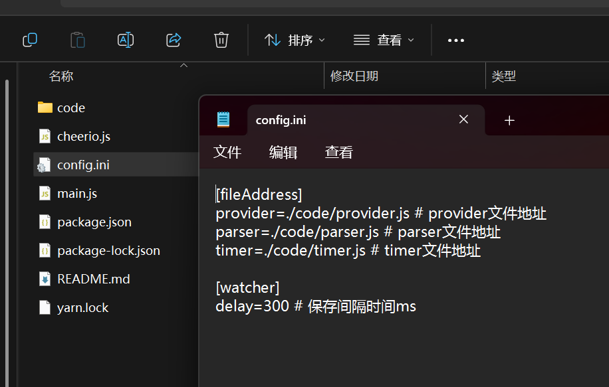This screenshot has width=609, height=387.
Task: Select the package-lock.json file
Action: pos(108,250)
